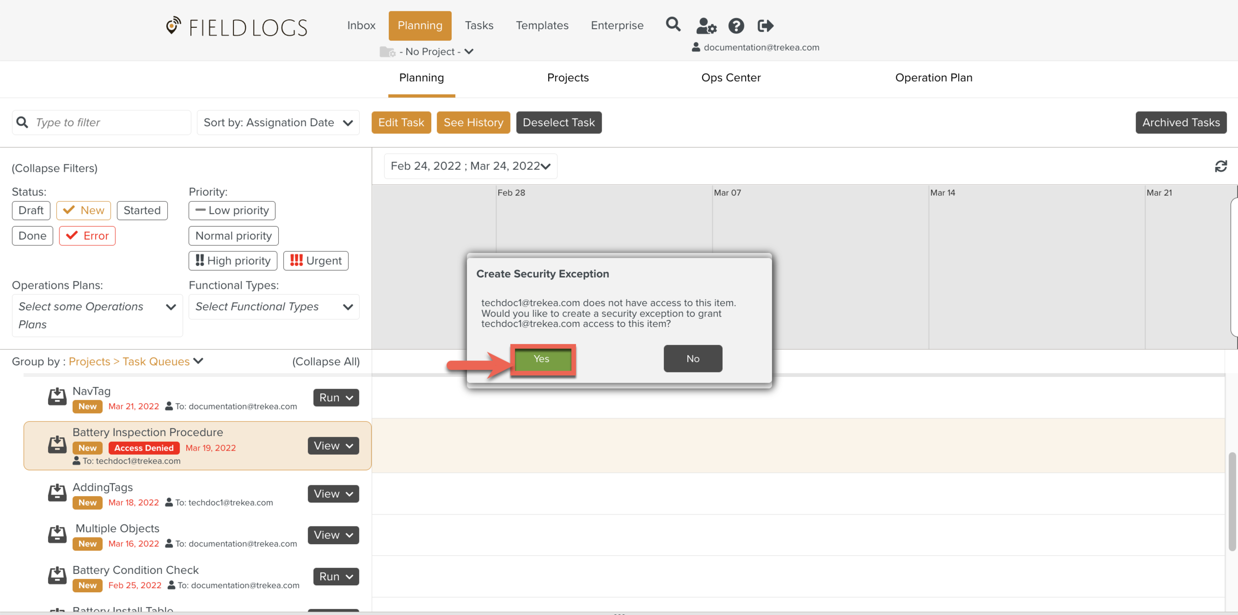The image size is (1238, 615).
Task: Open the date range dropdown
Action: pos(470,166)
